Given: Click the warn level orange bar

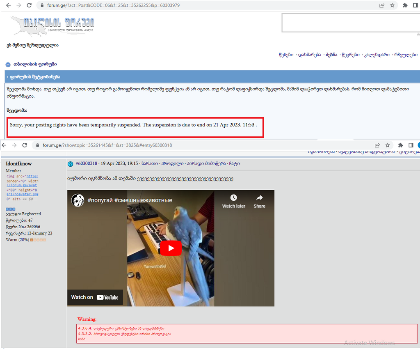Looking at the screenshot, I should (38, 240).
